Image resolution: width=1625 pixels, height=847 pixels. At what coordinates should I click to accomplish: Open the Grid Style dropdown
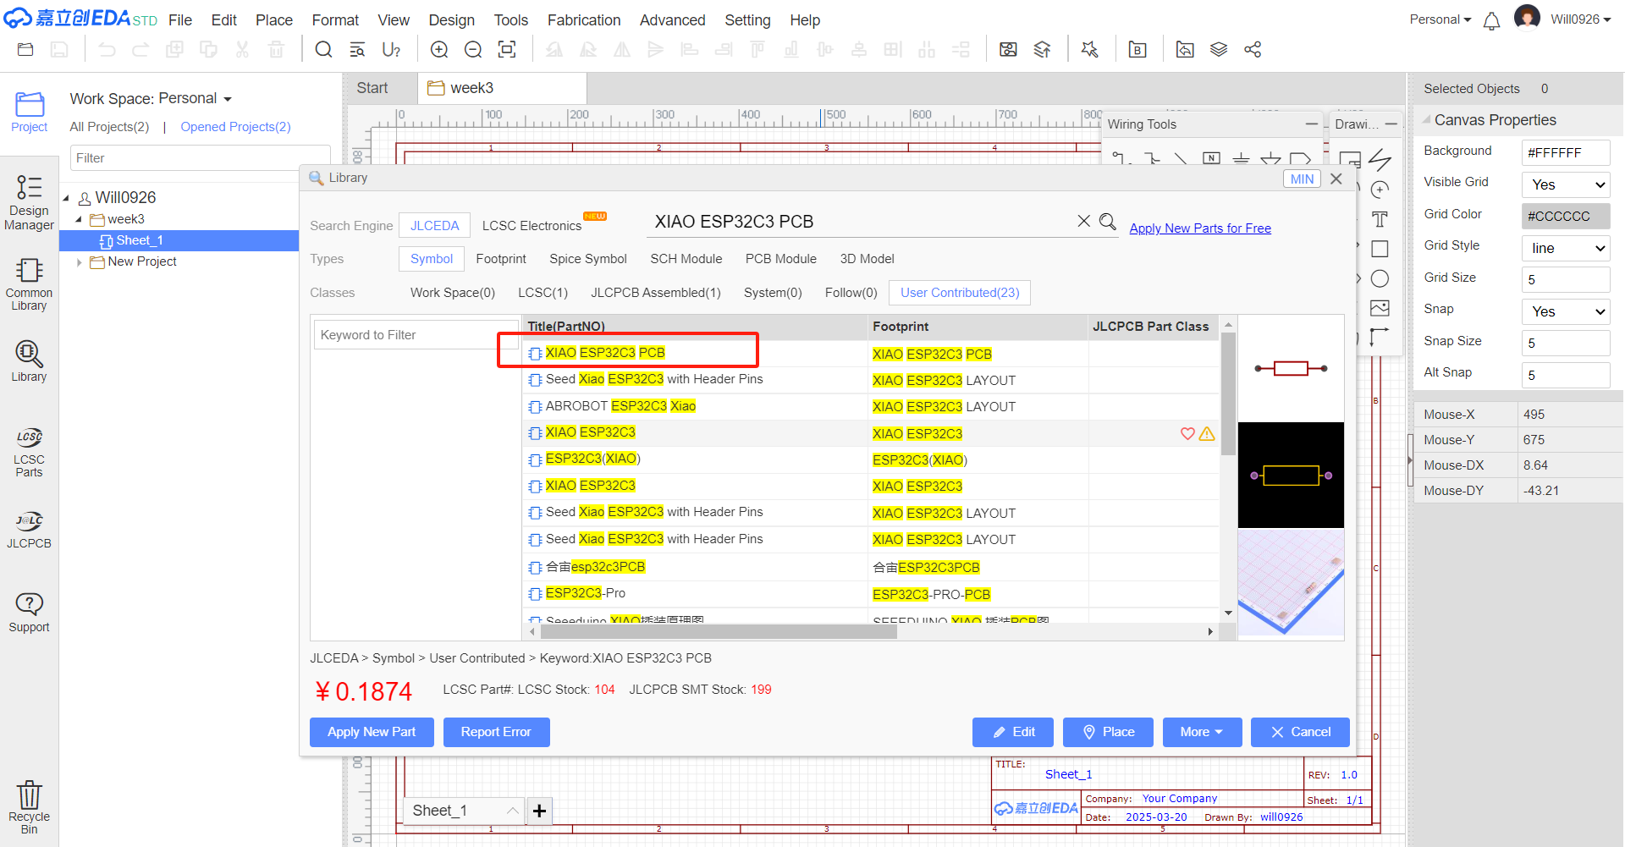point(1565,248)
